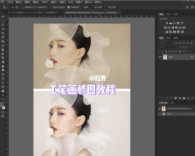
Task: Add a Curves adjustment
Action: pos(174,23)
